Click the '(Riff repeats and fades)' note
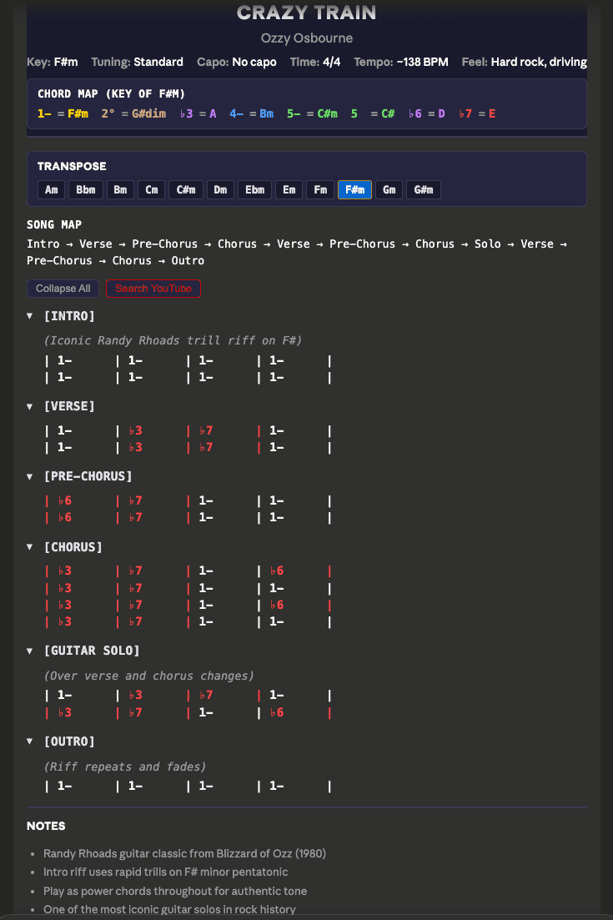Screen dimensions: 613x920 pyautogui.click(x=125, y=767)
